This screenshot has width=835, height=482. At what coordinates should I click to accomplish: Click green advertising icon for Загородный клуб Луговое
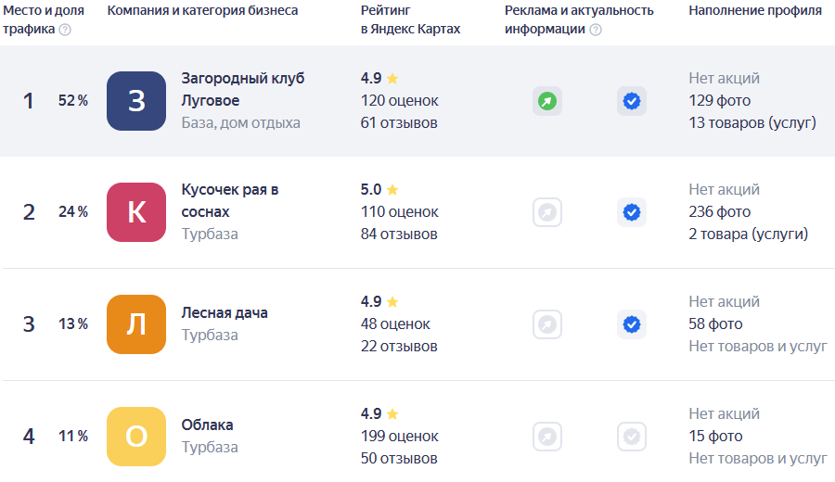click(546, 100)
